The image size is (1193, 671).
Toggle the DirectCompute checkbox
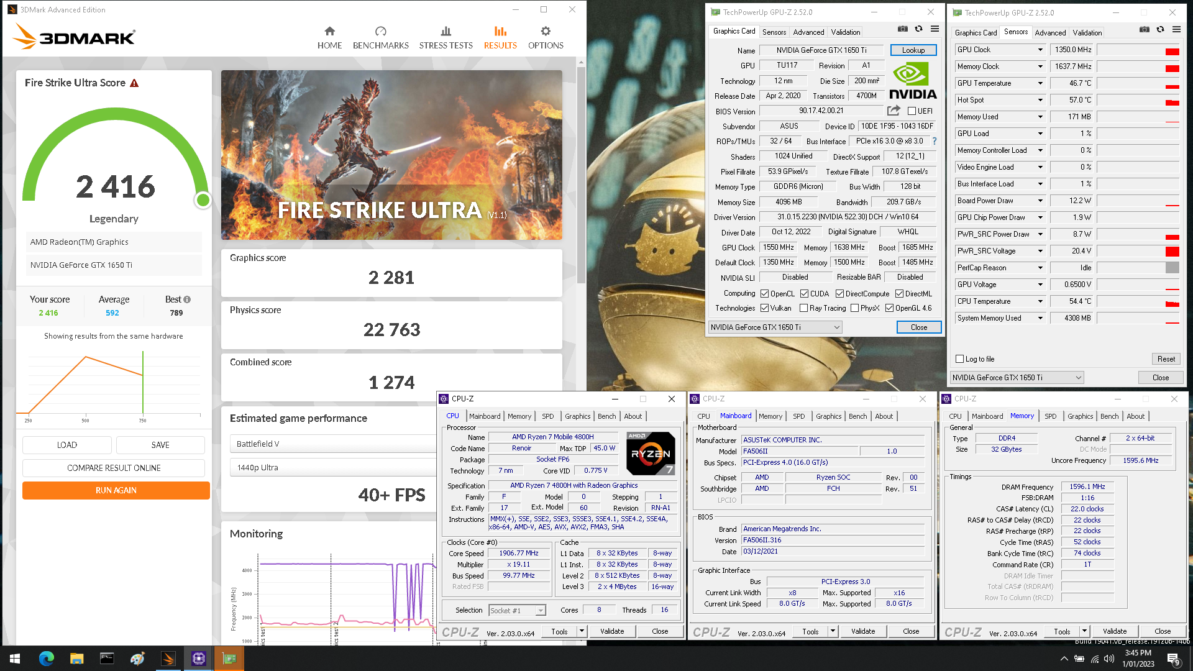point(839,294)
